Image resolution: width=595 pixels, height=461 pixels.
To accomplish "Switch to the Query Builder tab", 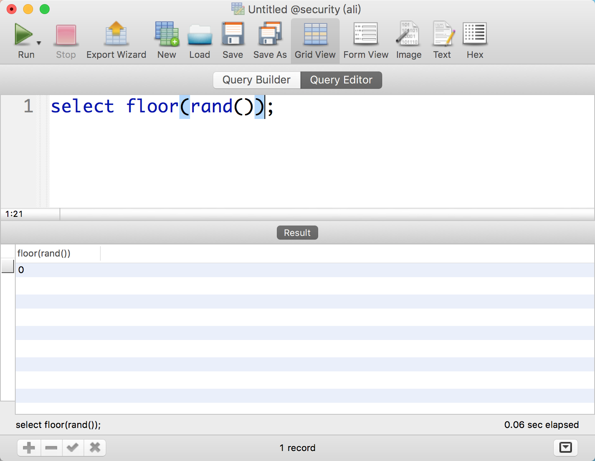I will pyautogui.click(x=257, y=80).
